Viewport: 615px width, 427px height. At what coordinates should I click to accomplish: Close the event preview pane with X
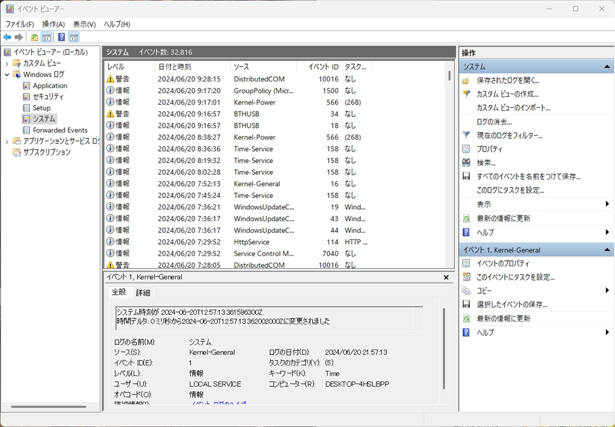446,277
